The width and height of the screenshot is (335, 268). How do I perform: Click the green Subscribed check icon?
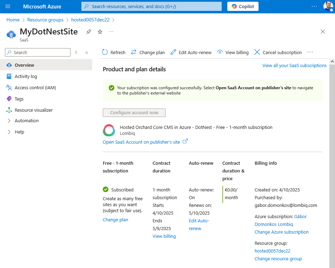(x=106, y=189)
